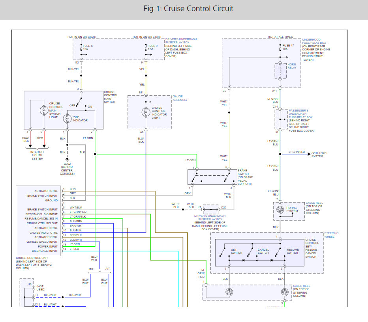Click the VEHICLE SPEED INPUT pin label
This screenshot has width=368, height=322.
[42, 242]
